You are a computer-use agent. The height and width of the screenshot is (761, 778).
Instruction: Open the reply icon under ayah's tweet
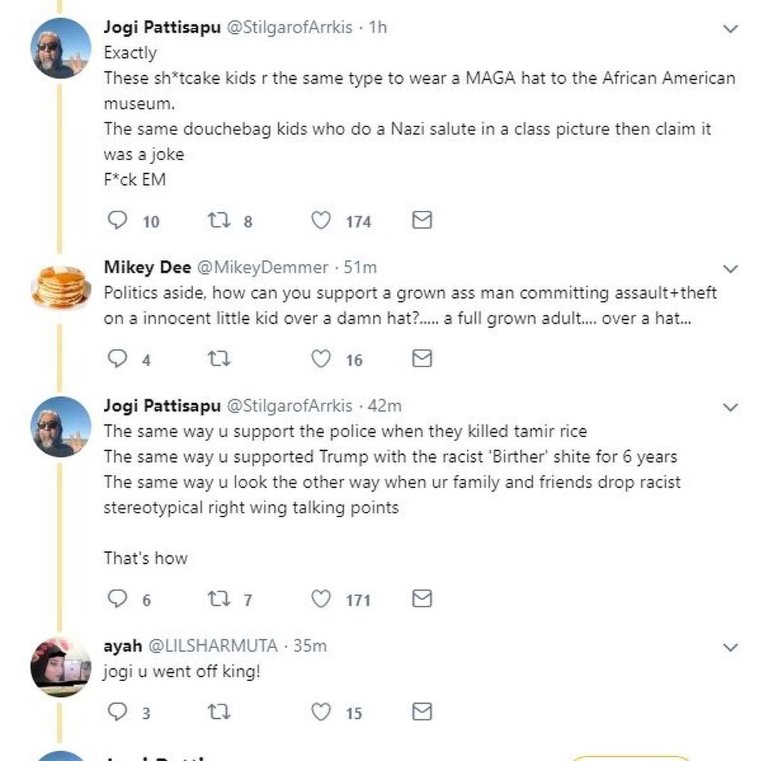tap(118, 712)
